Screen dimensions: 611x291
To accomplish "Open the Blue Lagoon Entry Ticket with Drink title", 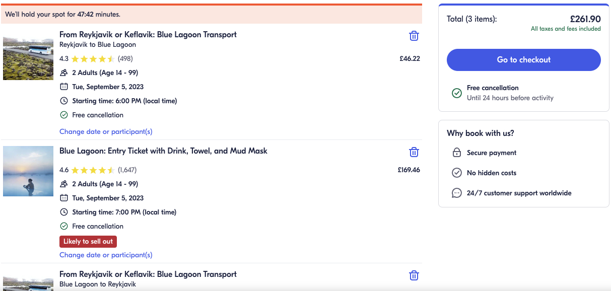I will point(163,151).
